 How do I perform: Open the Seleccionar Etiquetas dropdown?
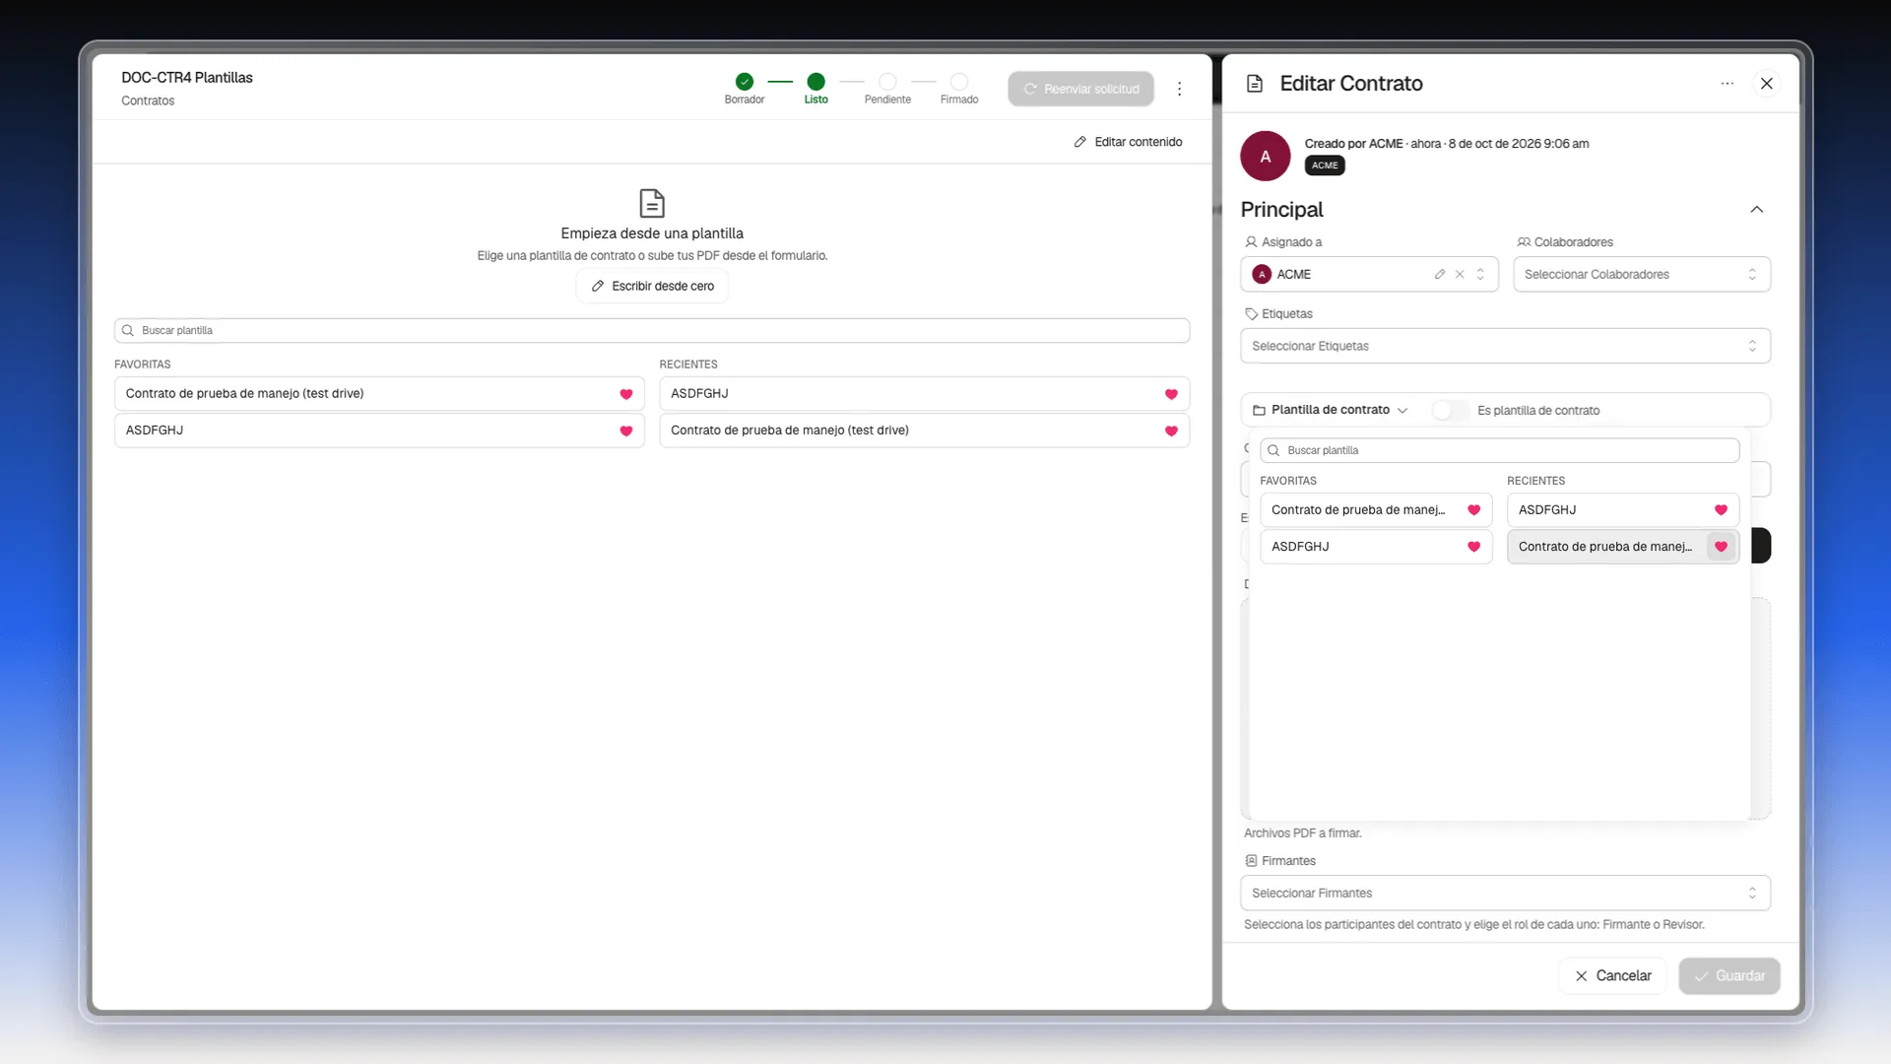[1505, 346]
